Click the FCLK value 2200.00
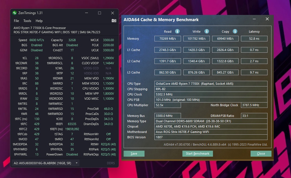291x178 pixels. pyautogui.click(x=108, y=45)
